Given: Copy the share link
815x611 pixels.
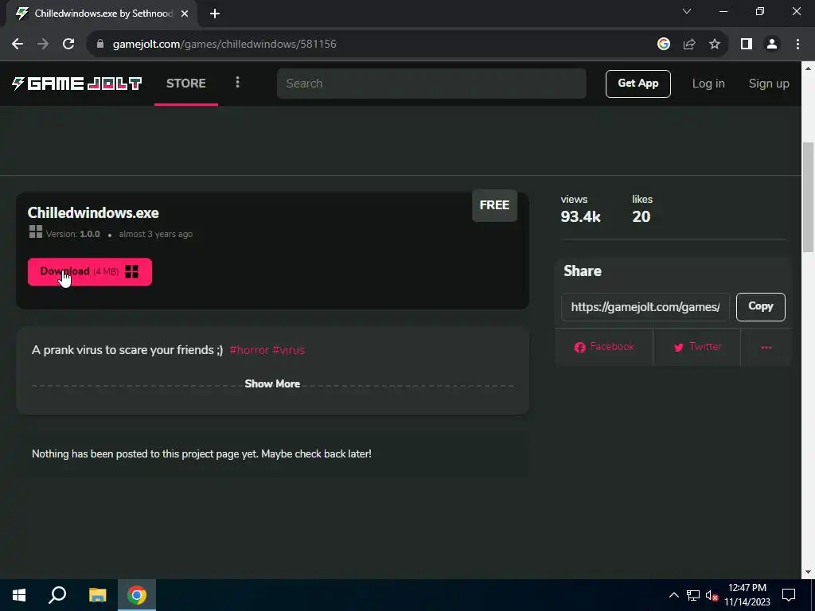Looking at the screenshot, I should 760,306.
